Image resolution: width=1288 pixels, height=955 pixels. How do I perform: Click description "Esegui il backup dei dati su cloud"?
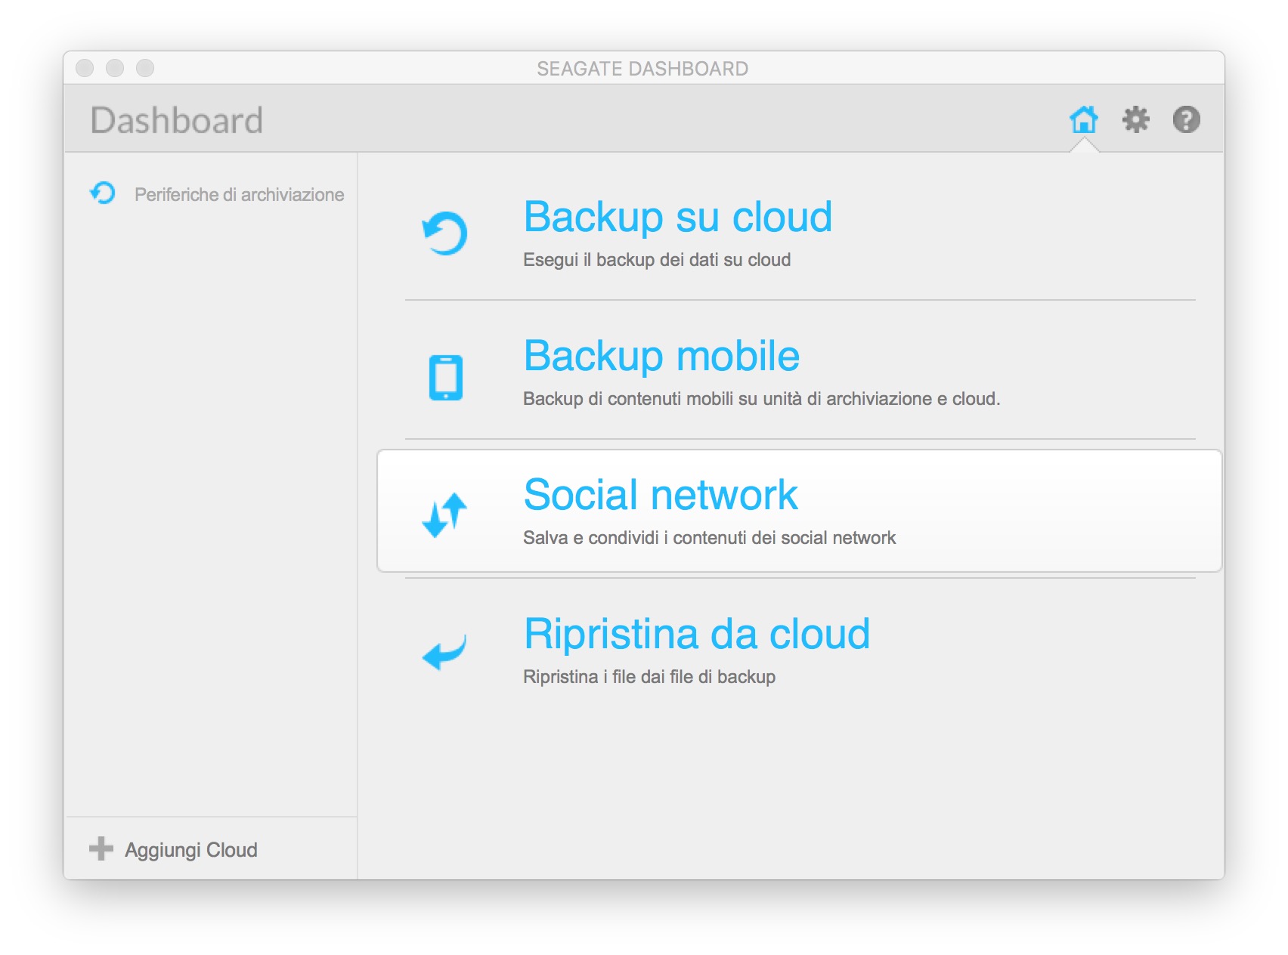coord(656,260)
